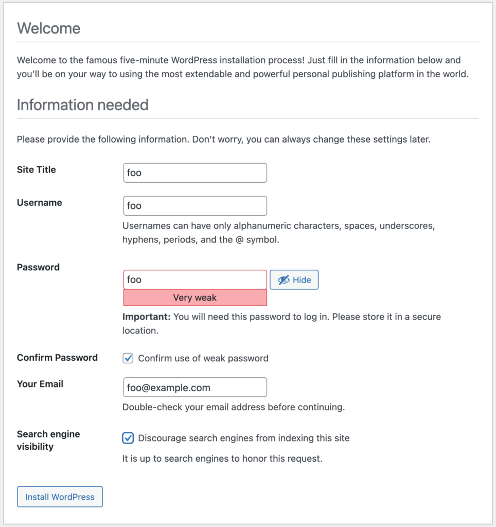The image size is (496, 527).
Task: Click the "Discourage search engines from indexing" label text
Action: [244, 438]
